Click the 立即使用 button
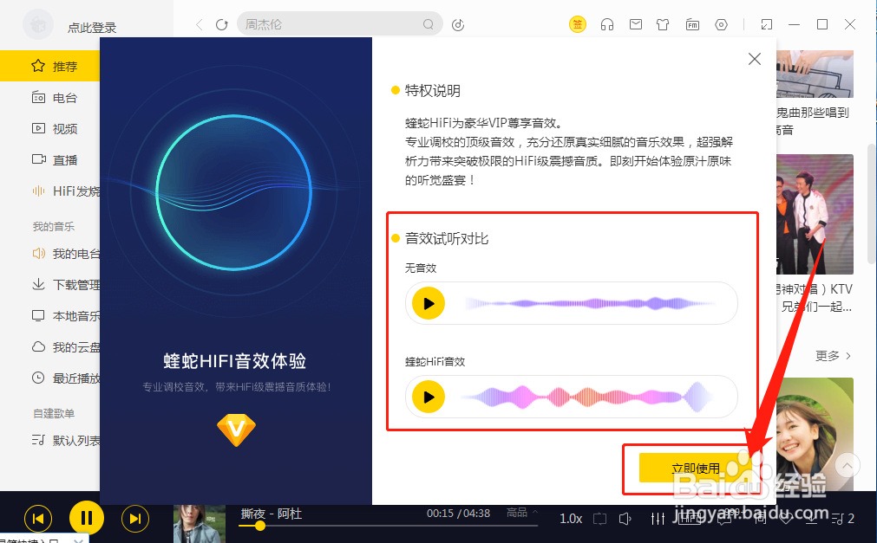877x543 pixels. point(695,468)
